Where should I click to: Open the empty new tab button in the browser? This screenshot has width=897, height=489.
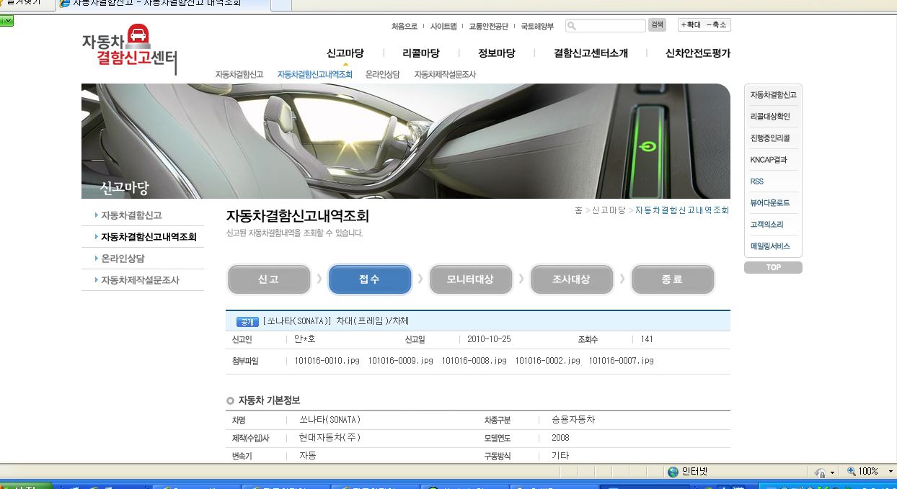coord(281,4)
